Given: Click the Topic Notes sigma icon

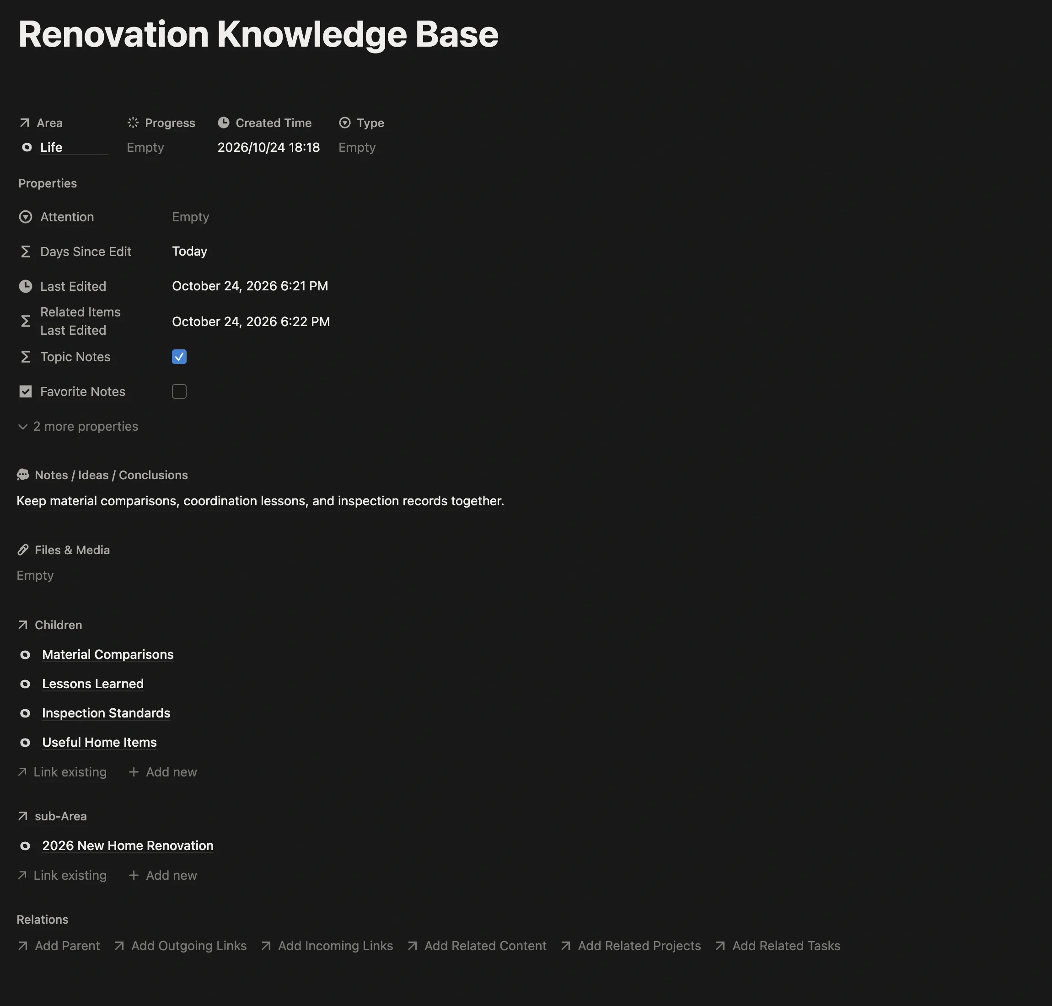Looking at the screenshot, I should (25, 357).
